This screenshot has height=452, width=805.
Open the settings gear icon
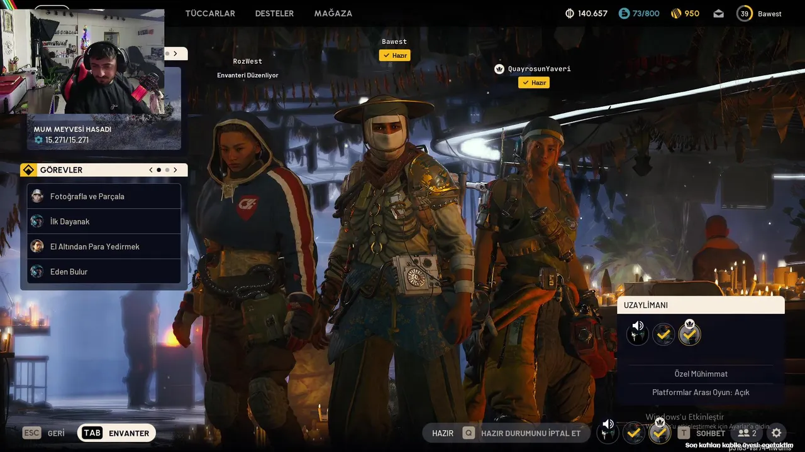tap(777, 433)
